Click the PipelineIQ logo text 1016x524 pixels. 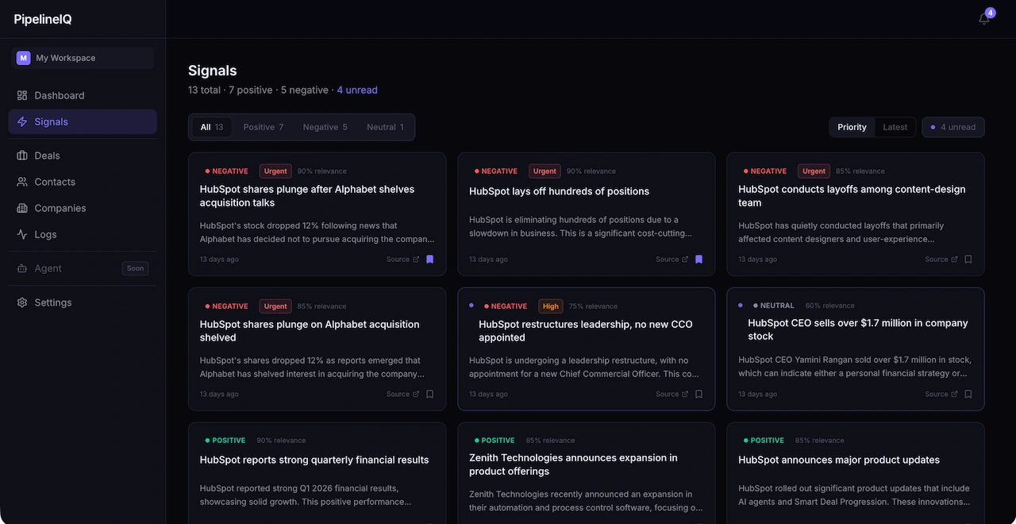point(43,19)
